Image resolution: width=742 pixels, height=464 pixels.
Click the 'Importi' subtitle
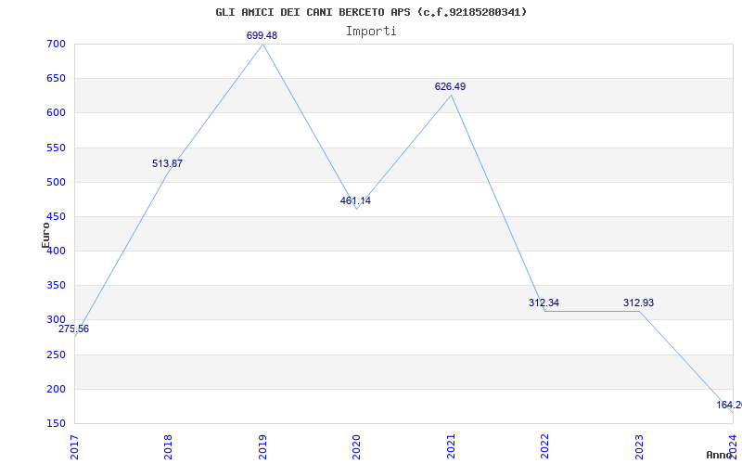[371, 32]
